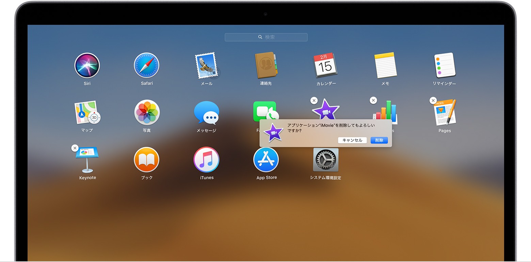Click the 検索 search field

tap(266, 37)
